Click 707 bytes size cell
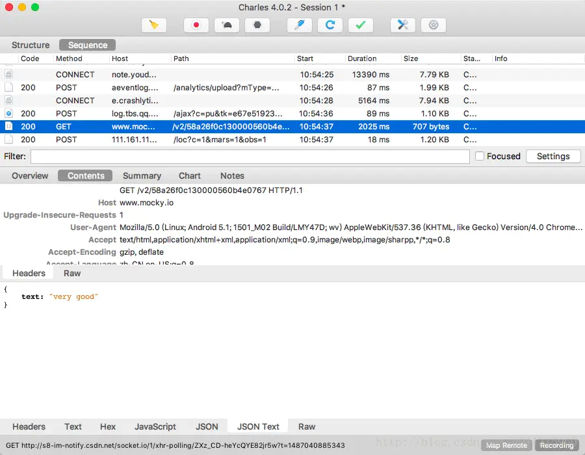Viewport: 585px width, 455px height. [x=431, y=127]
